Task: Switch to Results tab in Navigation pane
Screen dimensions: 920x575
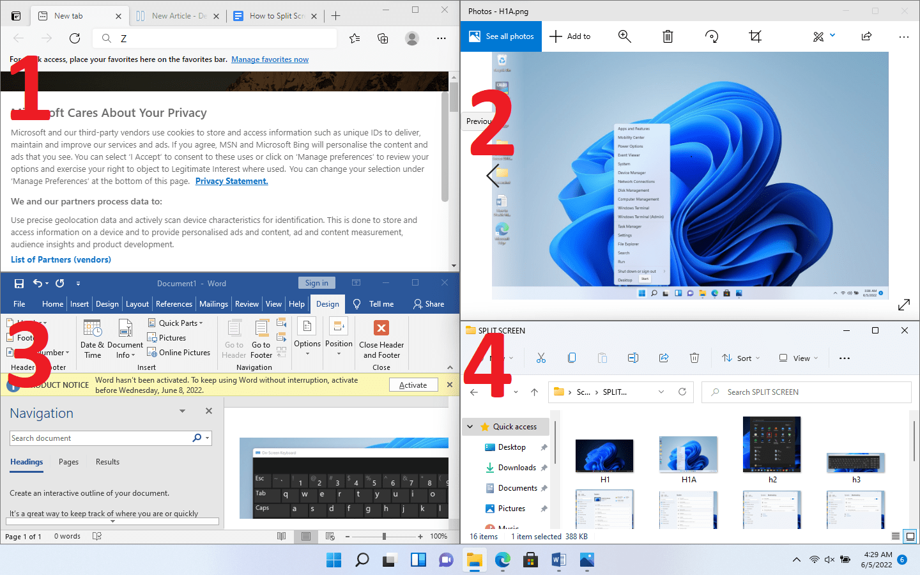Action: (x=107, y=462)
